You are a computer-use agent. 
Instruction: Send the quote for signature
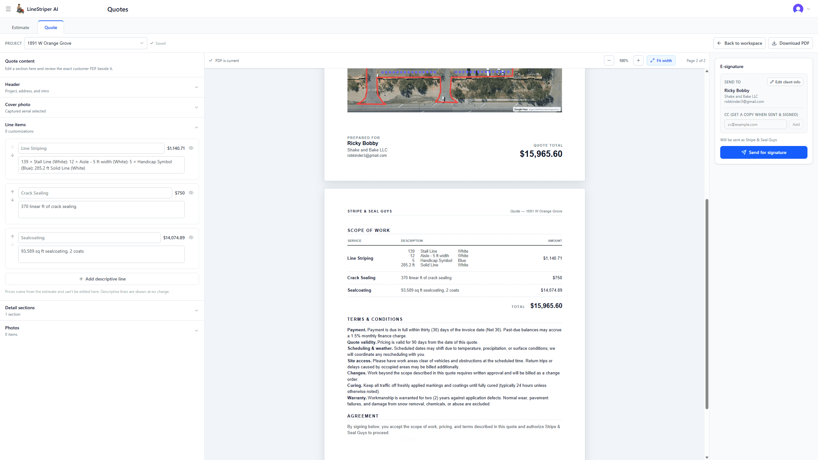point(764,152)
